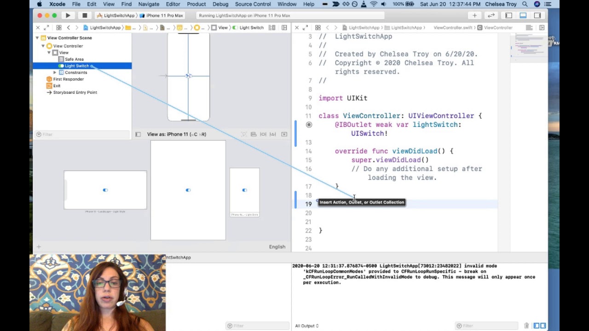Open related items grid in code editor
This screenshot has height=331, width=589.
coord(318,28)
